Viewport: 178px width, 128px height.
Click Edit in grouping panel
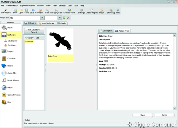pos(37,38)
